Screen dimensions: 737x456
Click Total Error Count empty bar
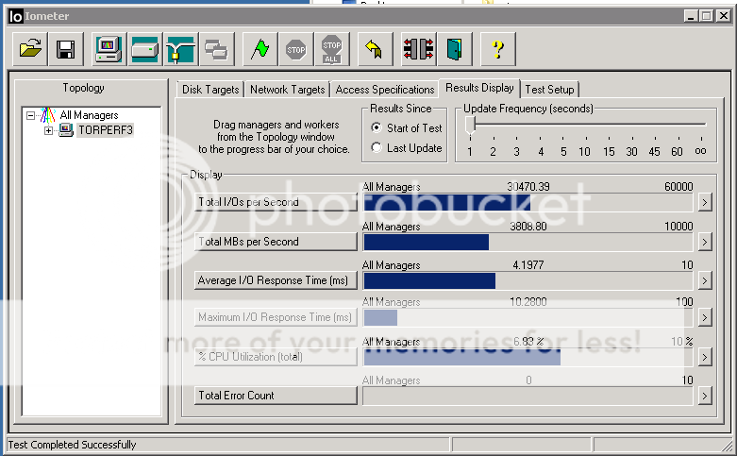coord(528,396)
